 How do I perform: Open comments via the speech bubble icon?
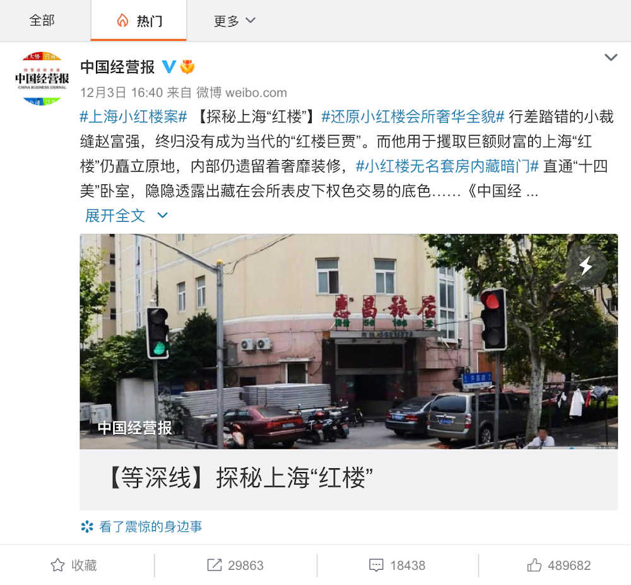point(376,565)
